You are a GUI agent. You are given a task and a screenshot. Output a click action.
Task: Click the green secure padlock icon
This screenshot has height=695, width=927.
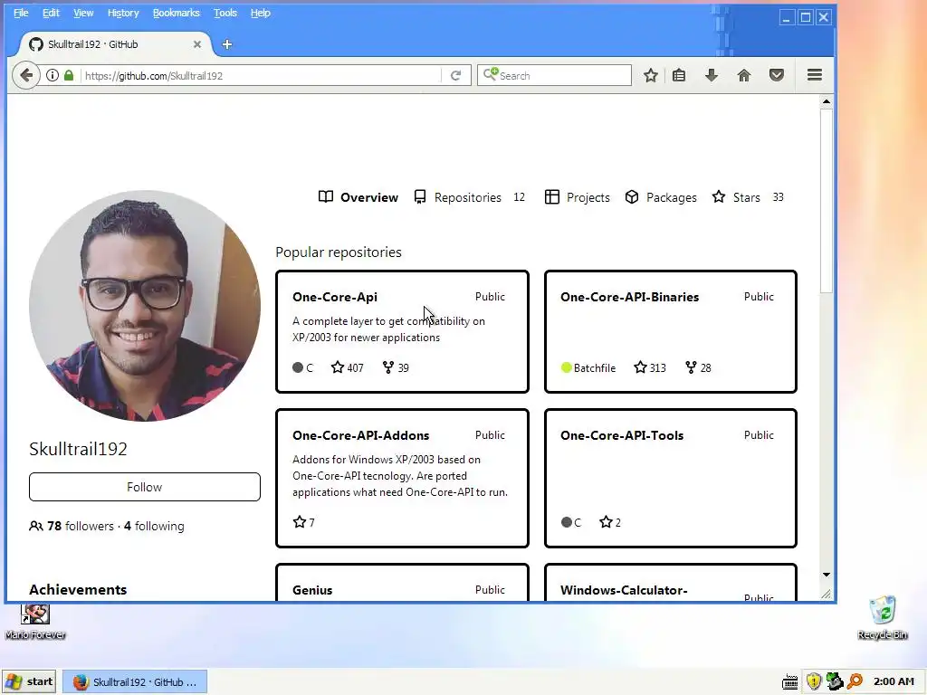tap(69, 76)
